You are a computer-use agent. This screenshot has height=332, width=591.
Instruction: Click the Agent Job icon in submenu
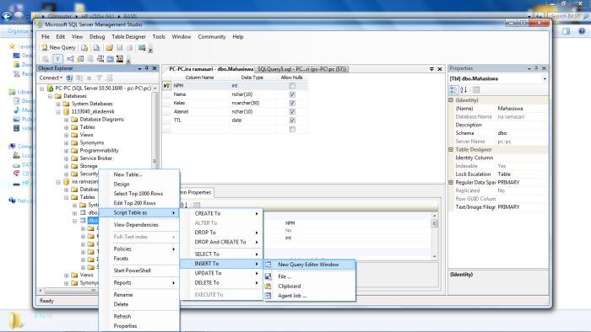coord(268,296)
